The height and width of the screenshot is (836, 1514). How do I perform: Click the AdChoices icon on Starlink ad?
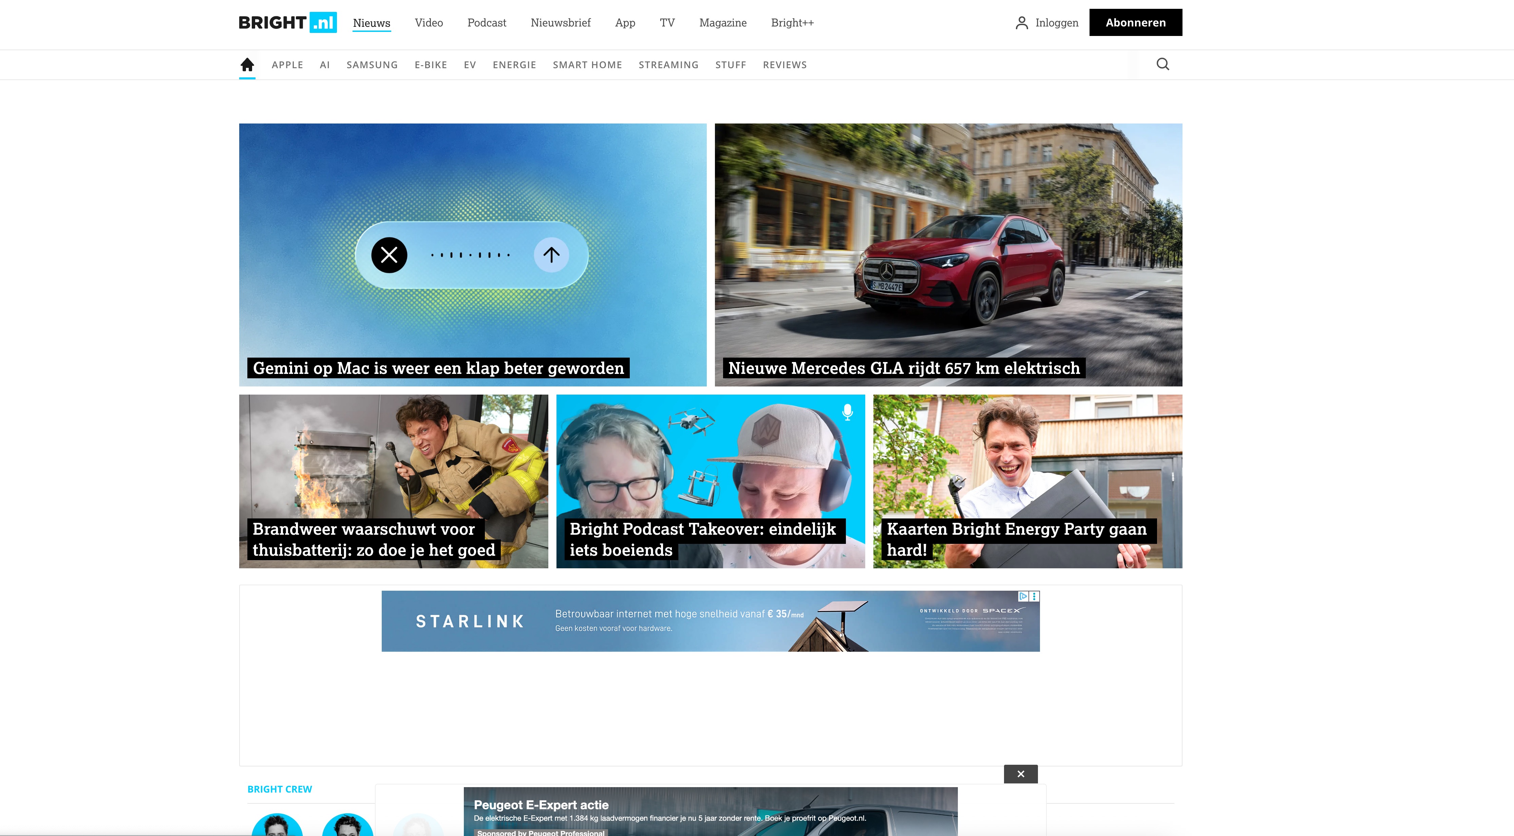[1023, 596]
